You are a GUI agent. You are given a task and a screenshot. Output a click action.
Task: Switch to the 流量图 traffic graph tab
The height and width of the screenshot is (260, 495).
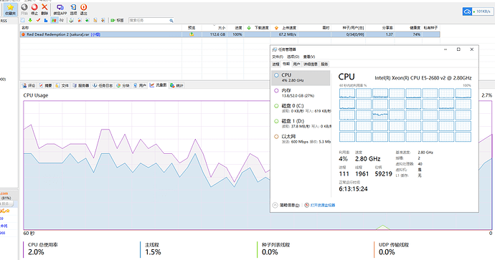point(158,85)
